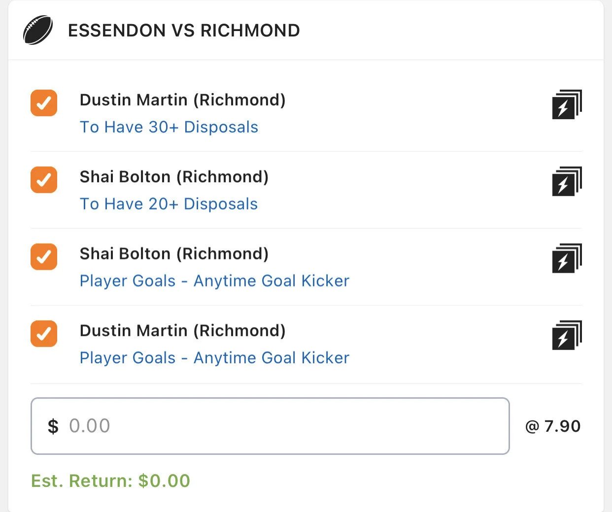Click lightning stack icon for Martin 30+ Disposals
The height and width of the screenshot is (512, 612).
point(567,104)
